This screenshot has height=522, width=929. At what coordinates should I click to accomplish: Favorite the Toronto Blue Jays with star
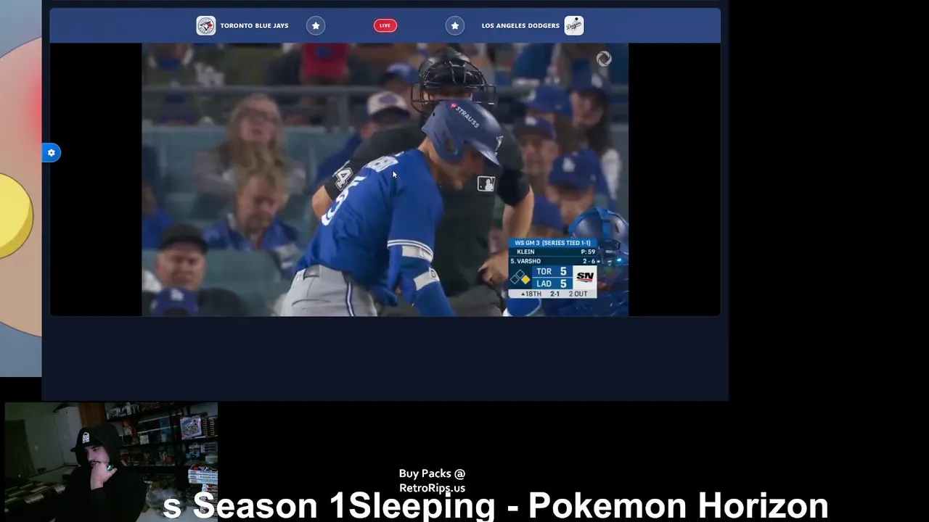(x=316, y=25)
